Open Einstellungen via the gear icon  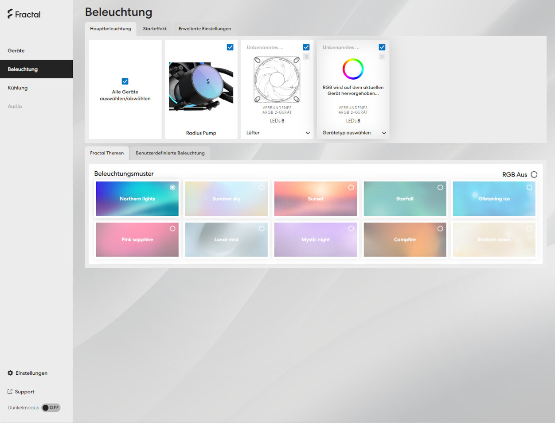[10, 373]
